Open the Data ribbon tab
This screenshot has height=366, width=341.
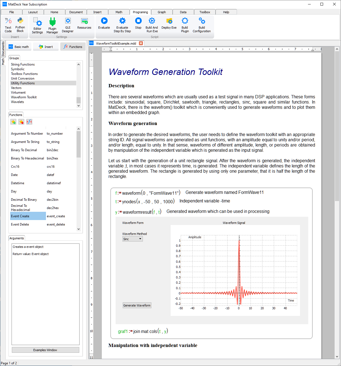point(183,12)
